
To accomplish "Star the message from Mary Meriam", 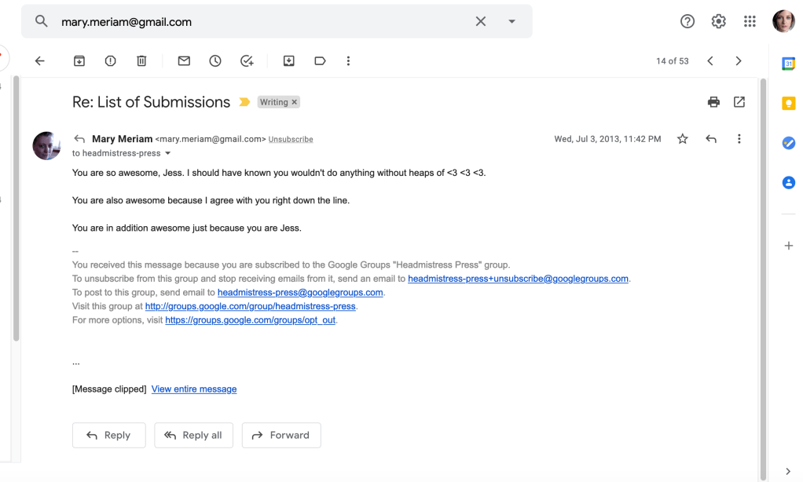I will (x=682, y=139).
